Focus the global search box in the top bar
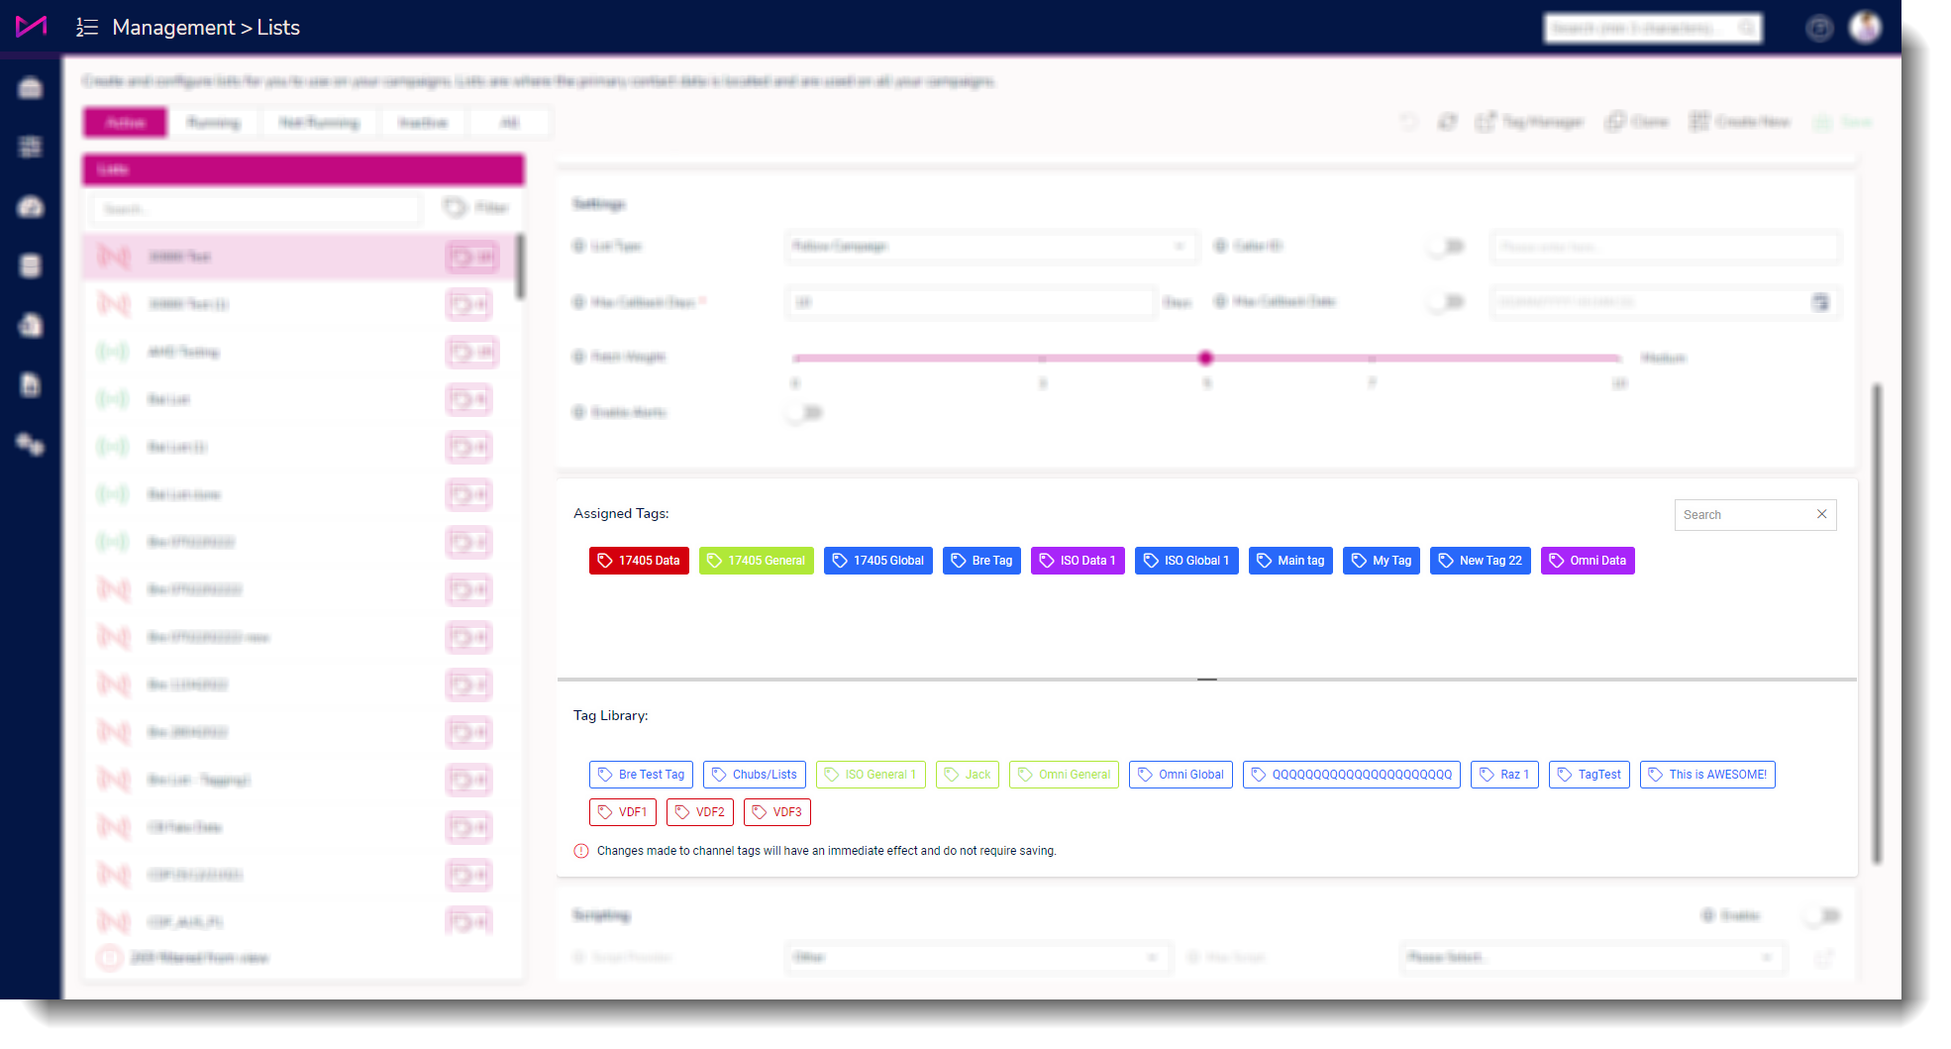The image size is (1951, 1049). click(x=1653, y=29)
